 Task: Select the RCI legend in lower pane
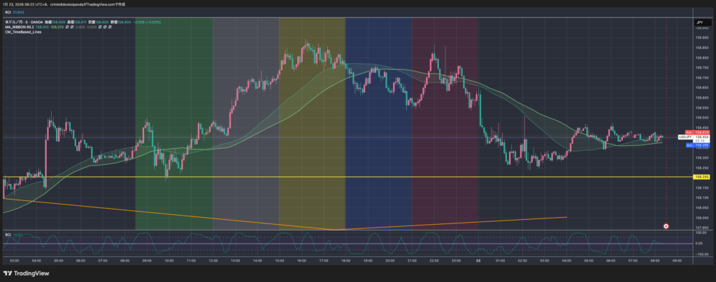tap(8, 235)
